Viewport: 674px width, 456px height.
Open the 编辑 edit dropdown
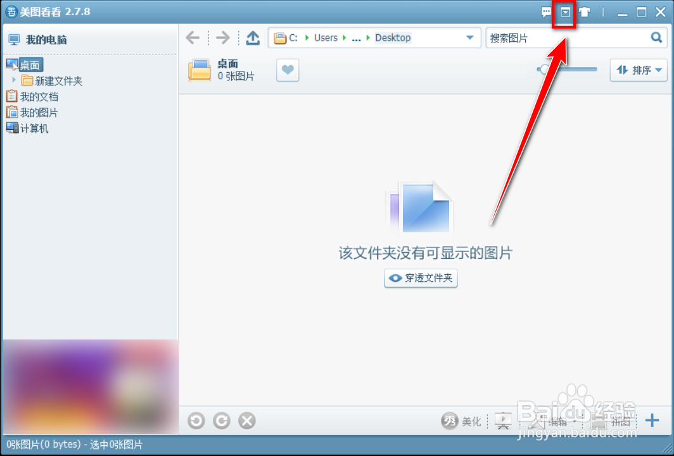point(553,421)
